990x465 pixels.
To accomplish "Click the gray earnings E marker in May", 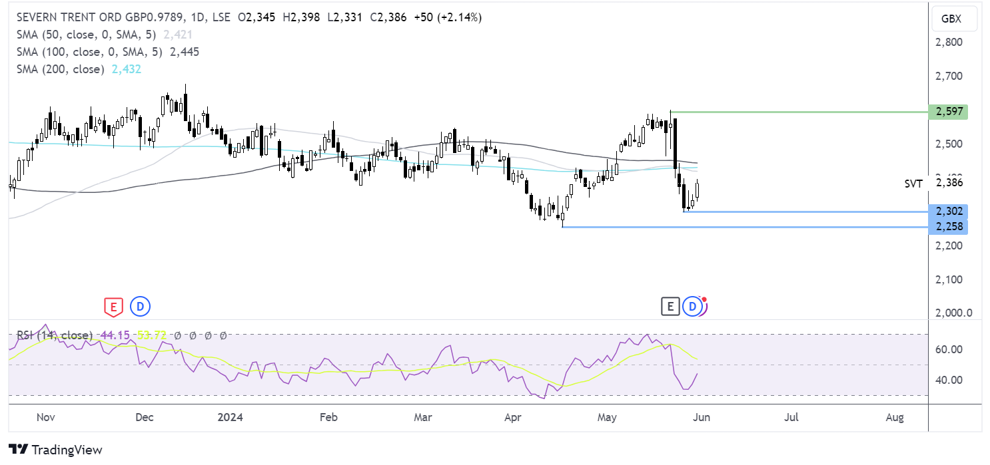I will [x=670, y=307].
